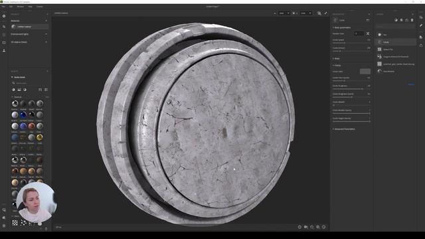Screen dimensions: 425x239
Task: Select the Untitled material viewport tab
Action: (61, 13)
